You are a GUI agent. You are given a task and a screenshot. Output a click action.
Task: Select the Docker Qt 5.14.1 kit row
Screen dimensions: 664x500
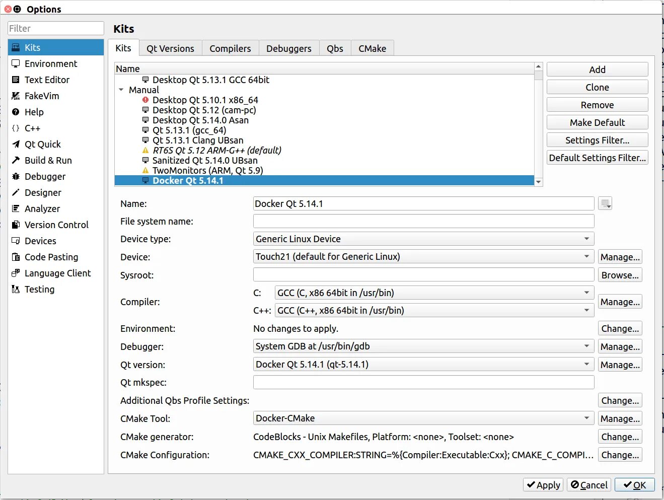click(324, 180)
